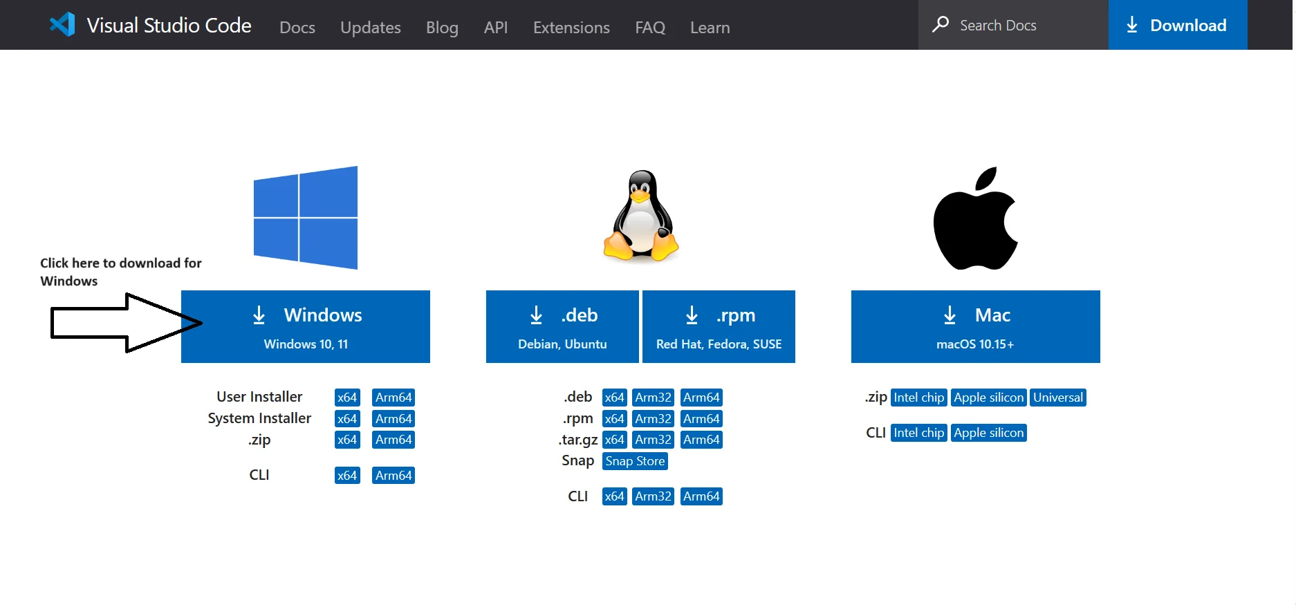Open the Snap Store link
Viewport: 1296px width, 616px height.
635,461
